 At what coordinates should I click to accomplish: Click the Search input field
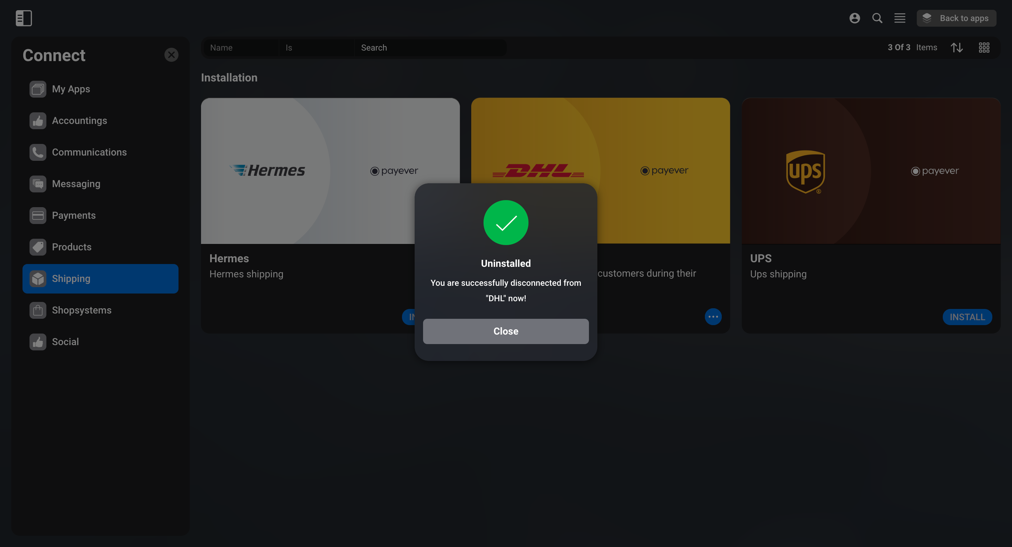click(430, 47)
